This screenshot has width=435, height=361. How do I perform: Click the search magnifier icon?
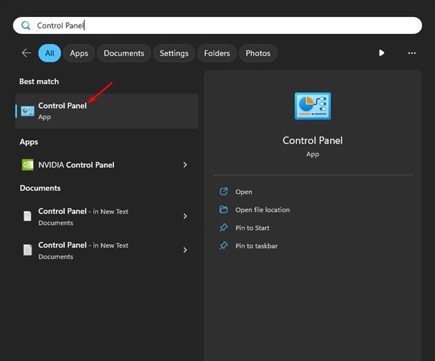pyautogui.click(x=26, y=26)
